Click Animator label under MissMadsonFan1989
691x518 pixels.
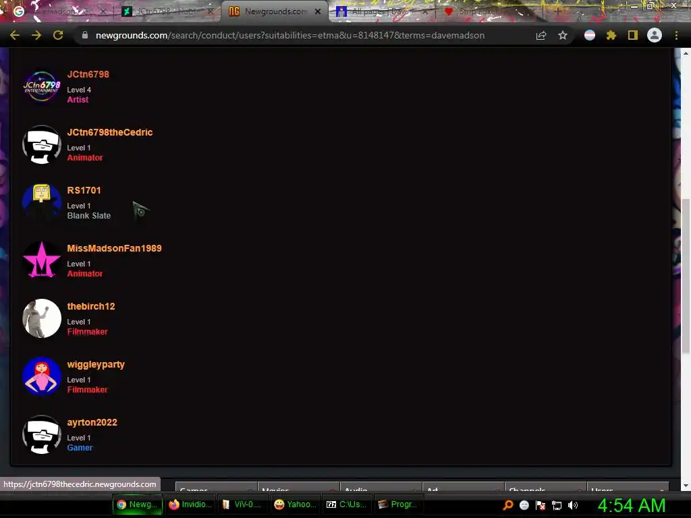(x=84, y=274)
